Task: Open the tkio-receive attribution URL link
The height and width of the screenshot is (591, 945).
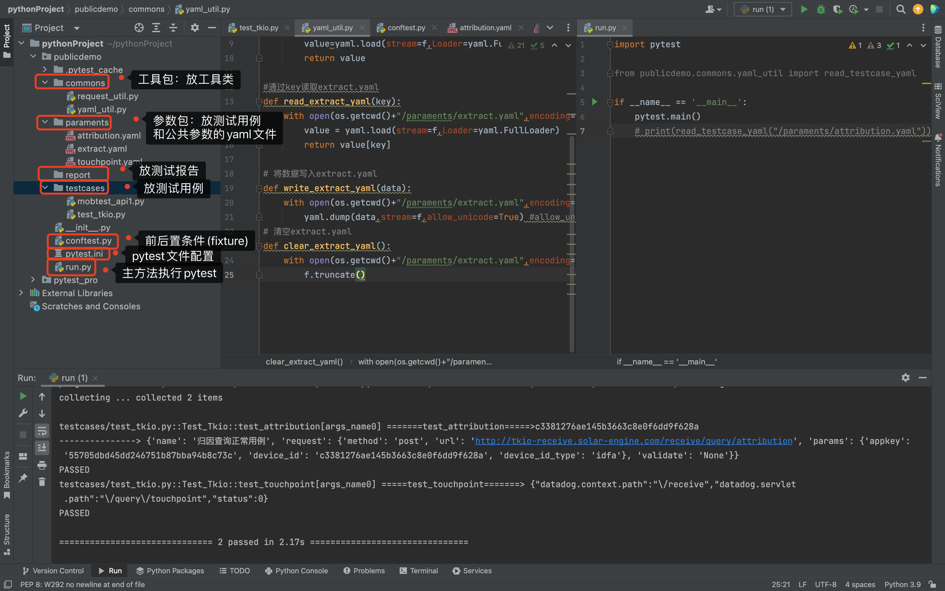Action: (x=633, y=441)
